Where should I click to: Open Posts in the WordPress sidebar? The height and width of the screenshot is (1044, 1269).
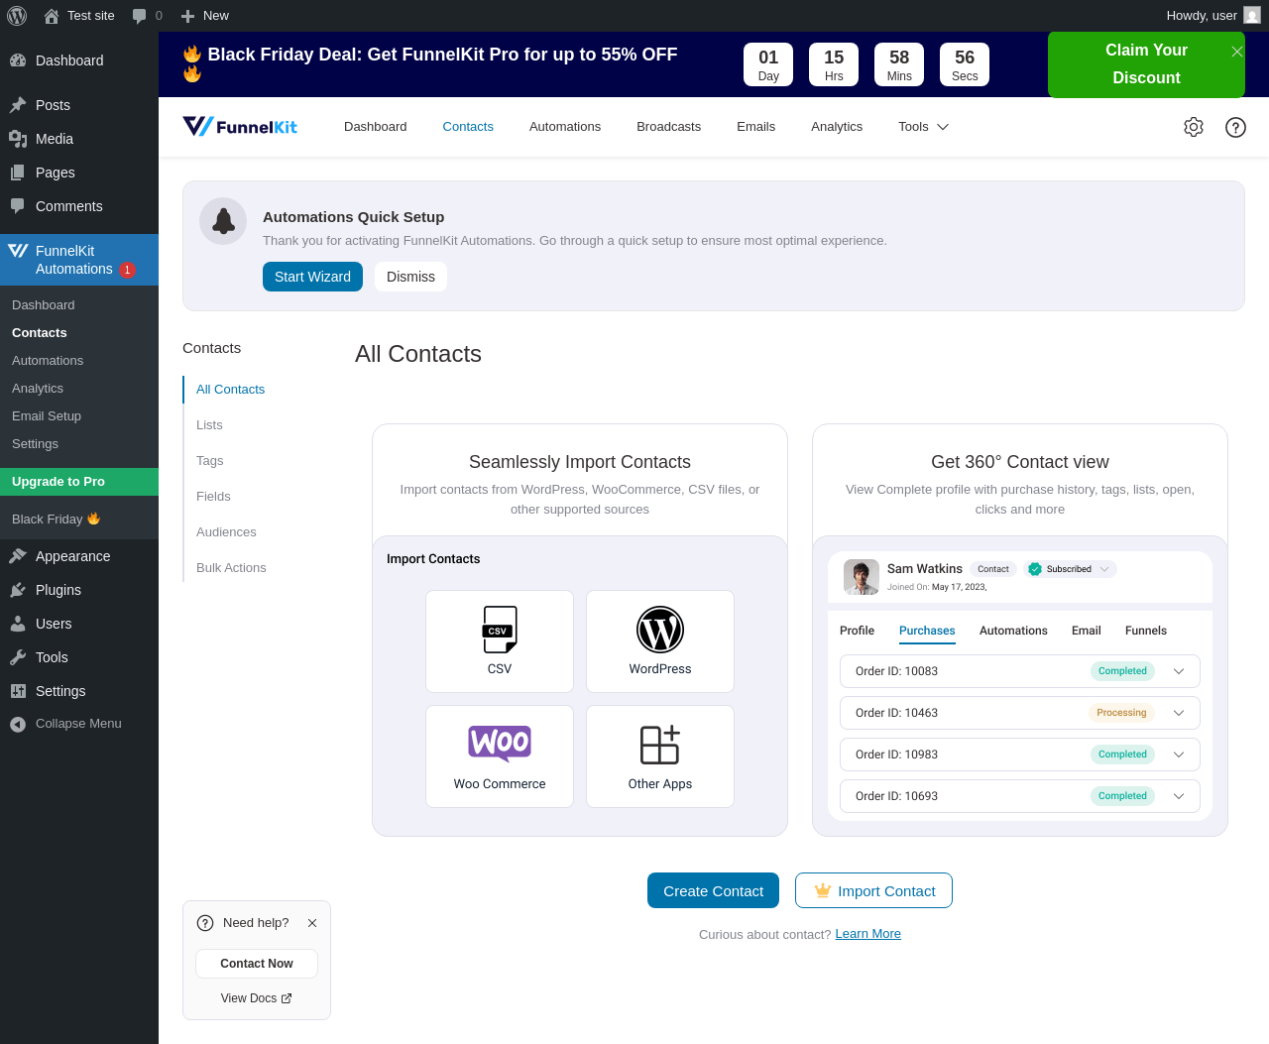point(79,105)
